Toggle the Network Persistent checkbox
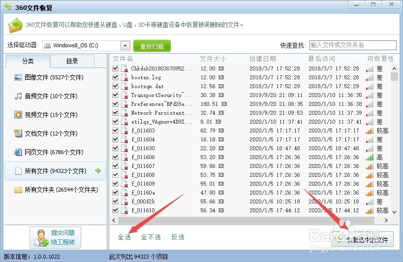This screenshot has width=403, height=262. click(116, 113)
